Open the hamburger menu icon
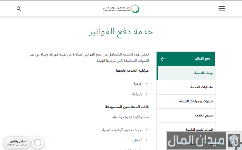242x150 pixels. [222, 9]
